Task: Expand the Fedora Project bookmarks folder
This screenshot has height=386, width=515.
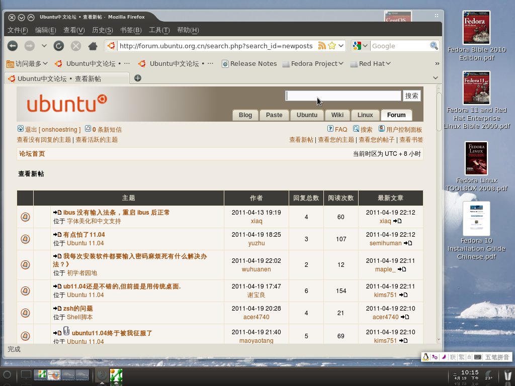Action: click(313, 63)
